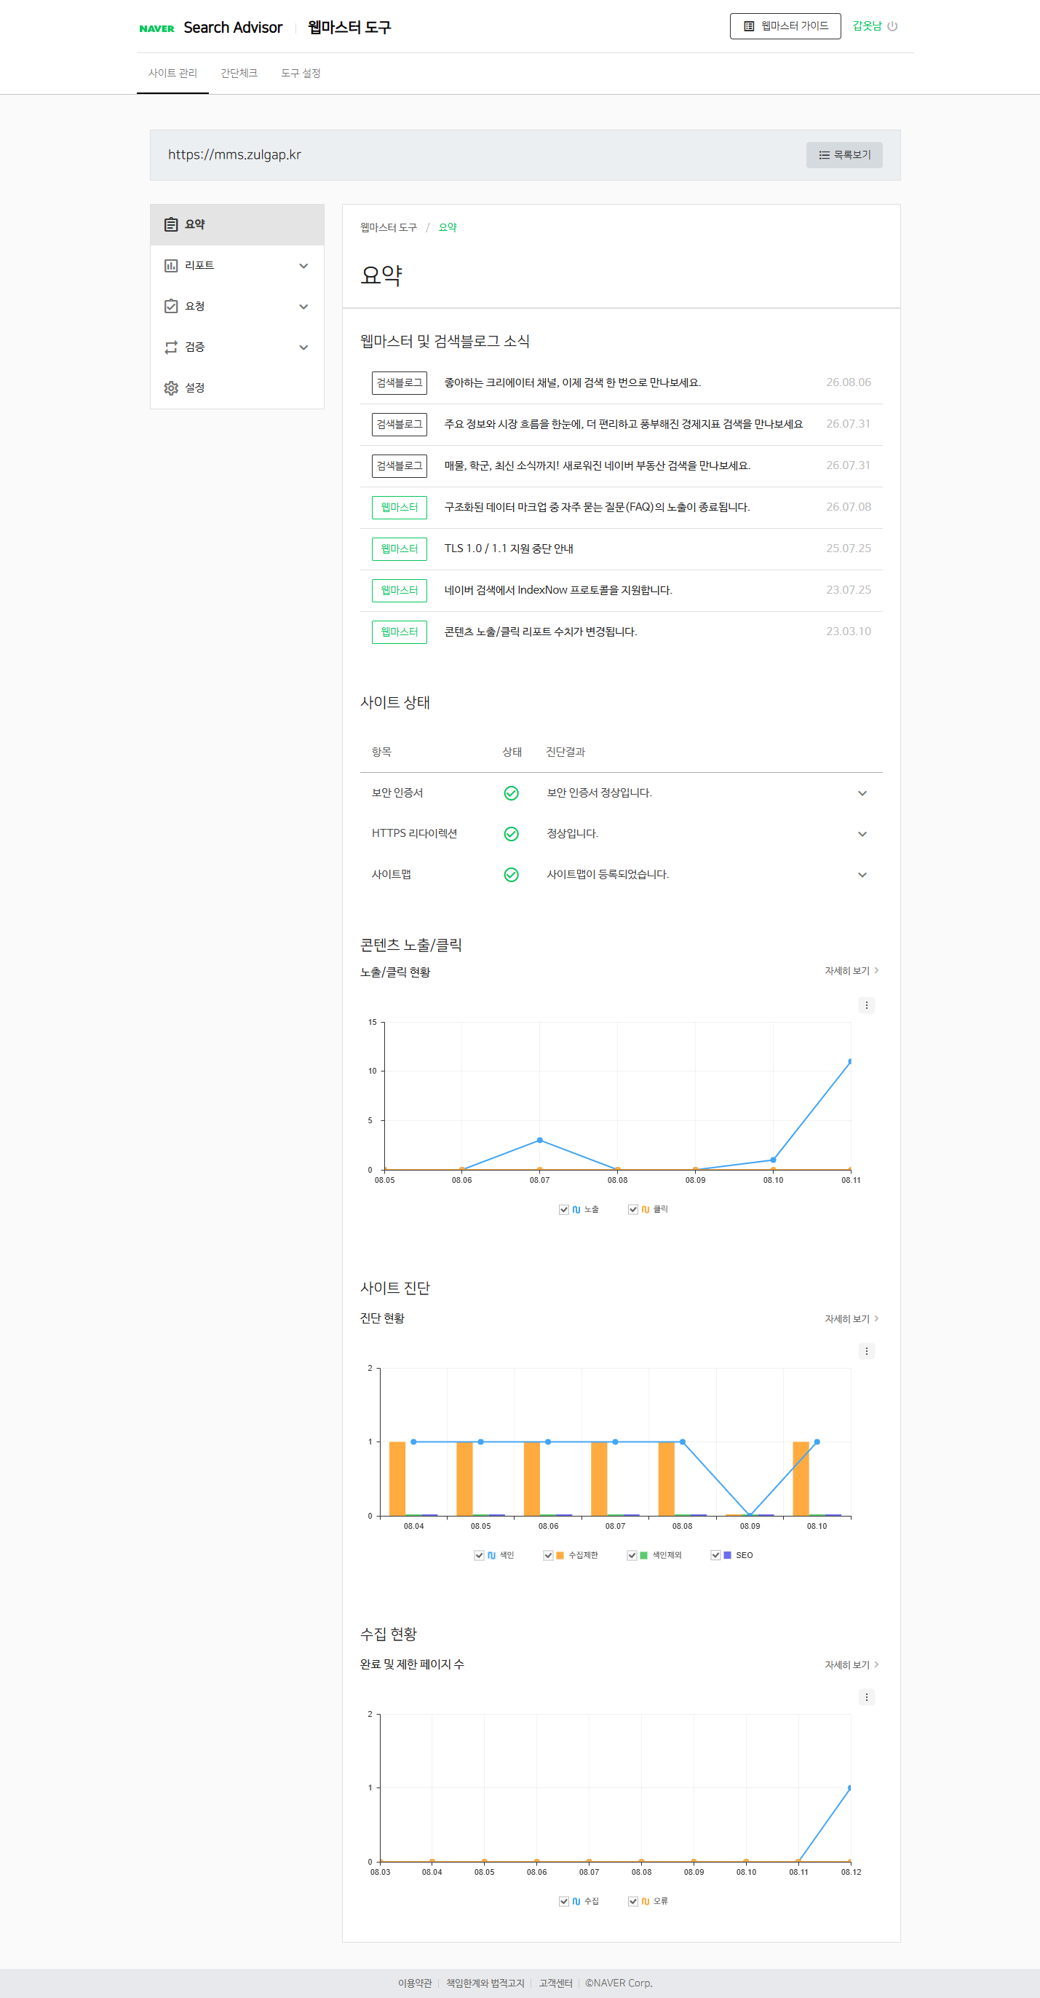Toggle the 색인제외 series checkbox
This screenshot has width=1040, height=1998.
point(632,1555)
